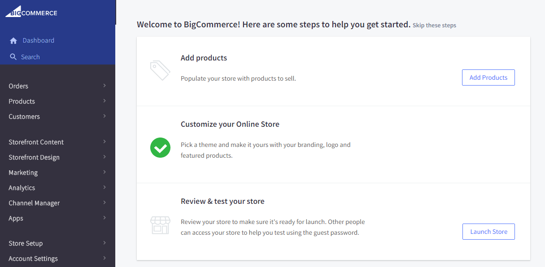Image resolution: width=545 pixels, height=267 pixels.
Task: Click the storefront icon next to Review & test
Action: [x=160, y=225]
